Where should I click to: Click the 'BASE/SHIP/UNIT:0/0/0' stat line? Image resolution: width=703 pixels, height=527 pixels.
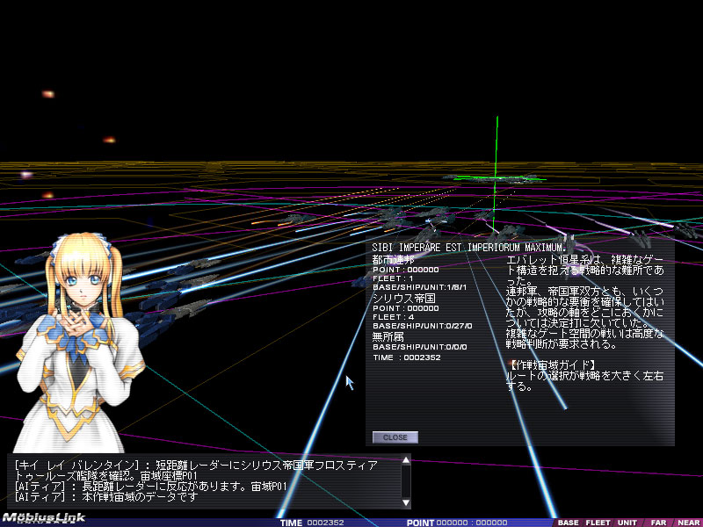(420, 347)
